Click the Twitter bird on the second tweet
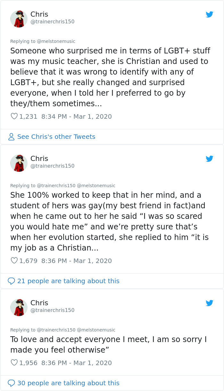This screenshot has width=224, height=391. pos(210,159)
